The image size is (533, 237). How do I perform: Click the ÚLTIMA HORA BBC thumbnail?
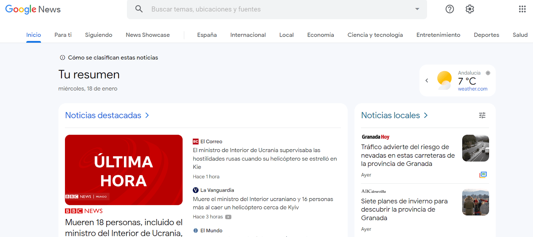[x=124, y=170]
